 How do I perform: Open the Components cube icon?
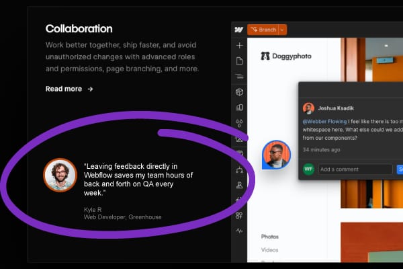239,92
